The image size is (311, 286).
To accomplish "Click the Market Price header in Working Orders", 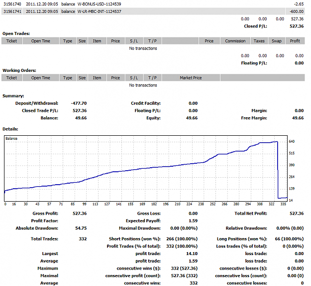I will pyautogui.click(x=191, y=78).
